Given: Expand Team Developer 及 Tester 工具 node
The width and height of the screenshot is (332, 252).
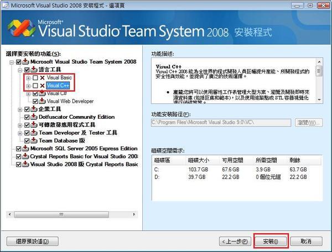Looking at the screenshot, I should click(x=20, y=133).
